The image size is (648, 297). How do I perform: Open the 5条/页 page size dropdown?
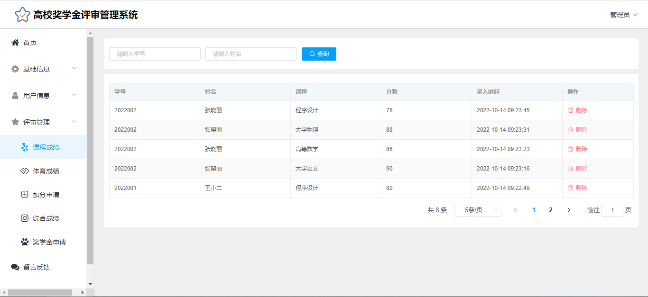(x=477, y=210)
